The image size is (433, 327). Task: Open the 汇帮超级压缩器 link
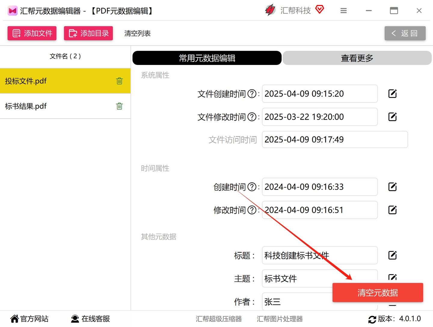(x=219, y=319)
